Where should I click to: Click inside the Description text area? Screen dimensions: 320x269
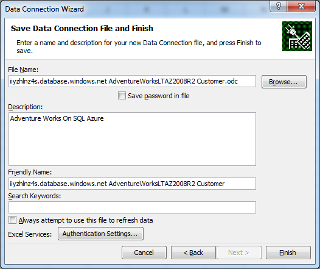point(132,139)
